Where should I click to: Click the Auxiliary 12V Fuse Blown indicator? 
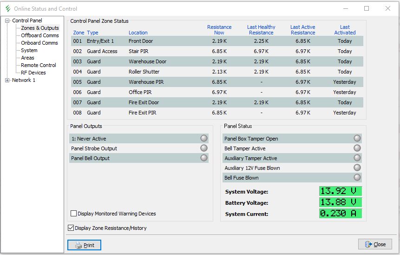[357, 168]
